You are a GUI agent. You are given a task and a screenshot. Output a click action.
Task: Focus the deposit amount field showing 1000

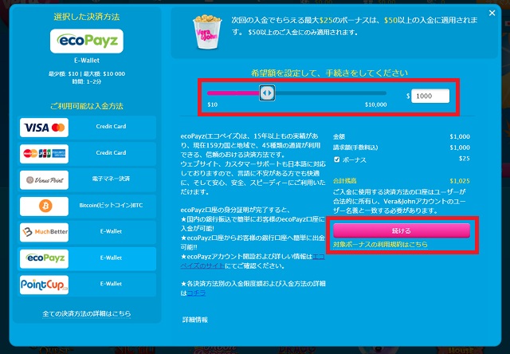point(430,96)
